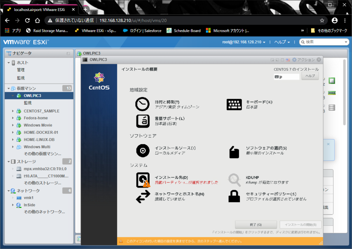This screenshot has width=352, height=249.
Task: Select HOME-LINUX-DB in the navigator
Action: (x=39, y=140)
